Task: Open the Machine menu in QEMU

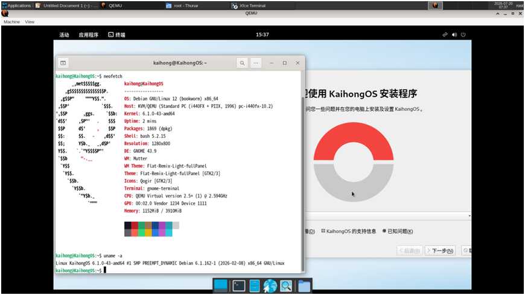Action: (x=11, y=22)
